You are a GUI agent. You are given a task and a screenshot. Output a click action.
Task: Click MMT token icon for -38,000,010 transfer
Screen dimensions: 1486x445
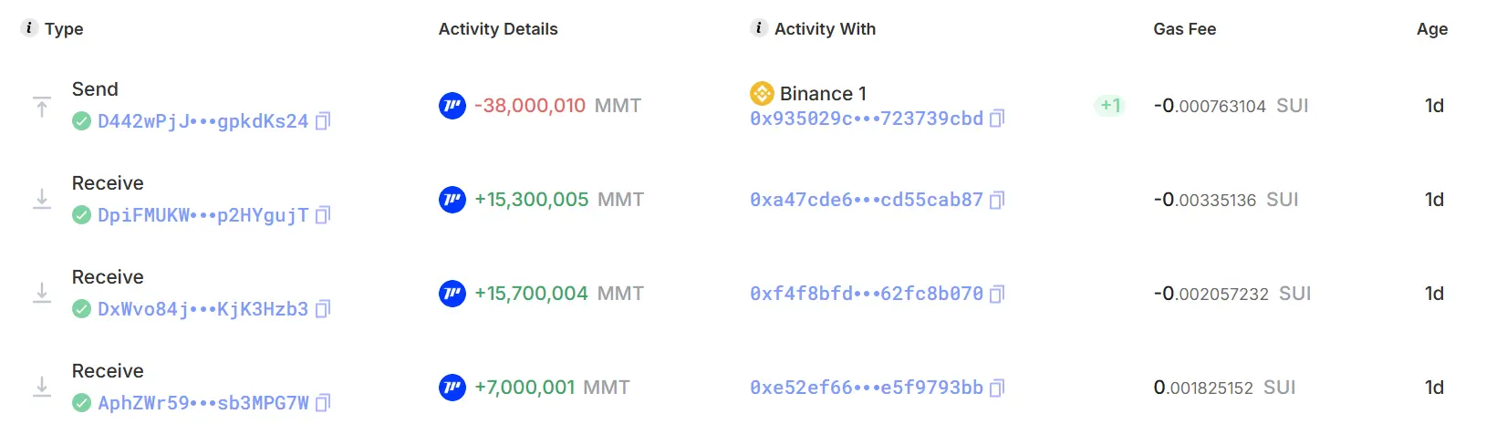click(452, 106)
